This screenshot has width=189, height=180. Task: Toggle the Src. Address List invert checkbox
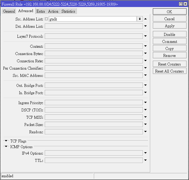[x=46, y=19]
